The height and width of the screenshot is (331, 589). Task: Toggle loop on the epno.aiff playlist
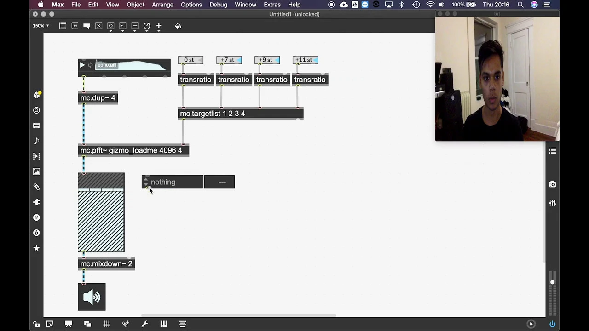[x=90, y=65]
